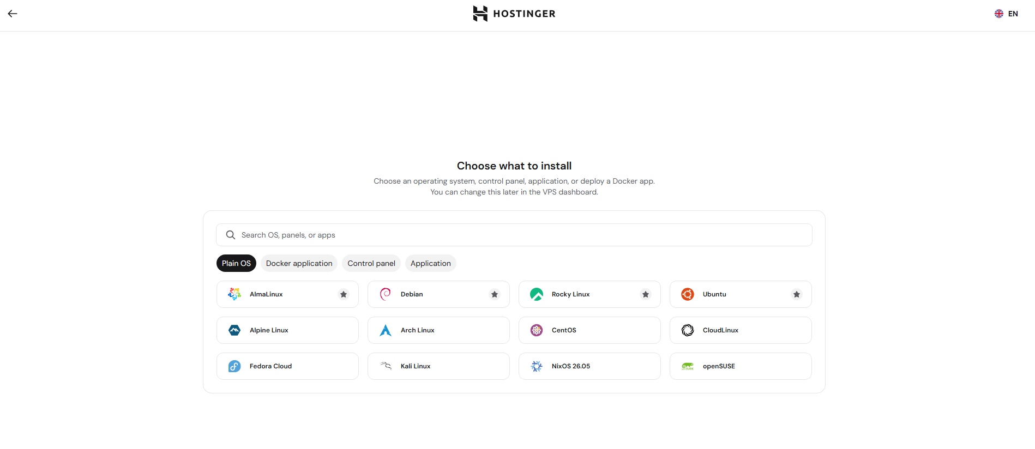The height and width of the screenshot is (449, 1035).
Task: Click the AlmaLinux logo icon
Action: pos(234,294)
